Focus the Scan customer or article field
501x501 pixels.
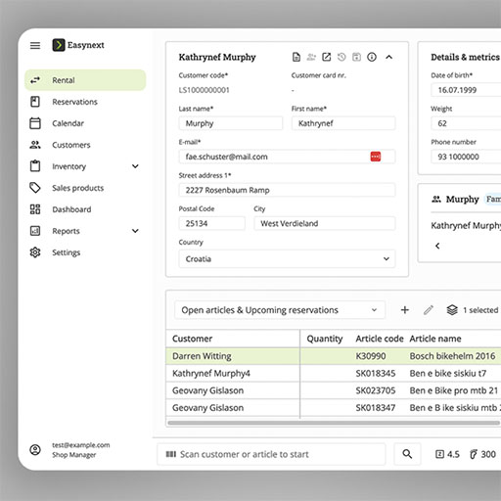pyautogui.click(x=271, y=454)
